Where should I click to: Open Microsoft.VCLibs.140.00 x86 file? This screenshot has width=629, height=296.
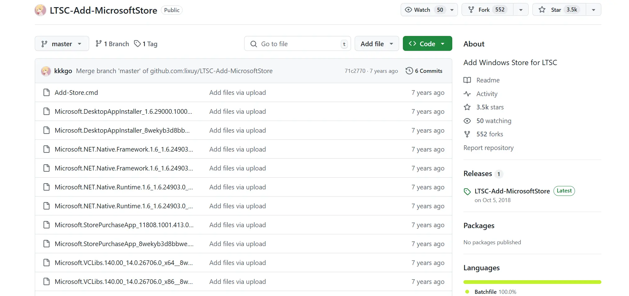[x=124, y=281]
